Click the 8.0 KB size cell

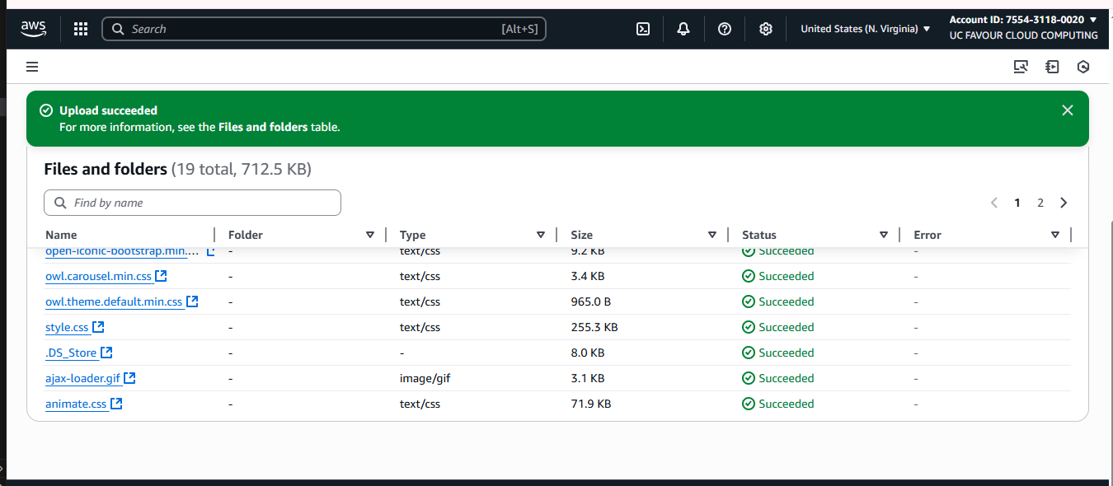(588, 353)
